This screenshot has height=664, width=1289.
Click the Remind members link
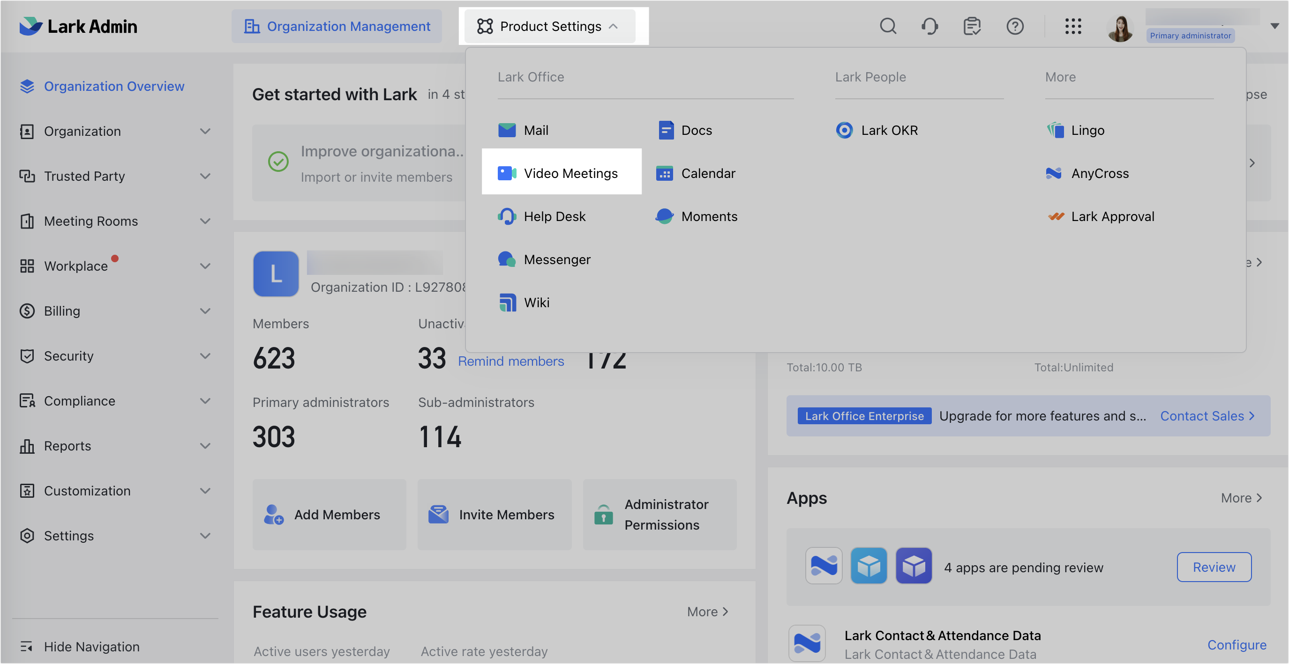pyautogui.click(x=511, y=361)
